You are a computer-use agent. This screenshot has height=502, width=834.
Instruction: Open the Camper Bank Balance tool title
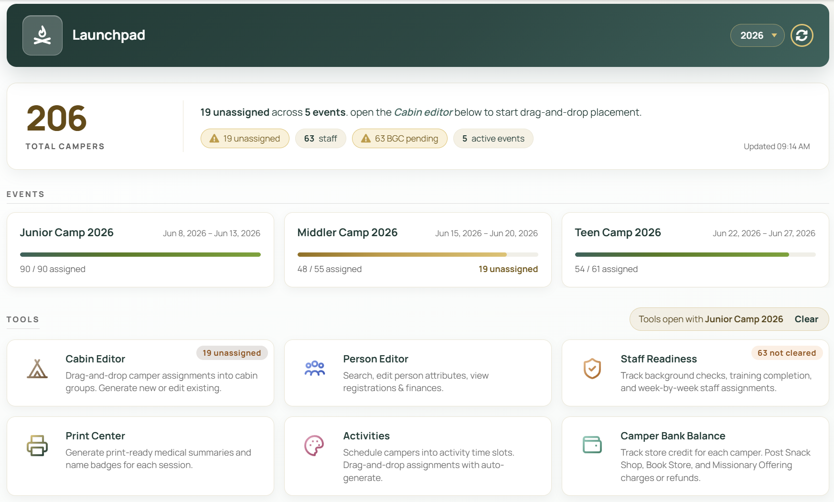[x=673, y=436]
